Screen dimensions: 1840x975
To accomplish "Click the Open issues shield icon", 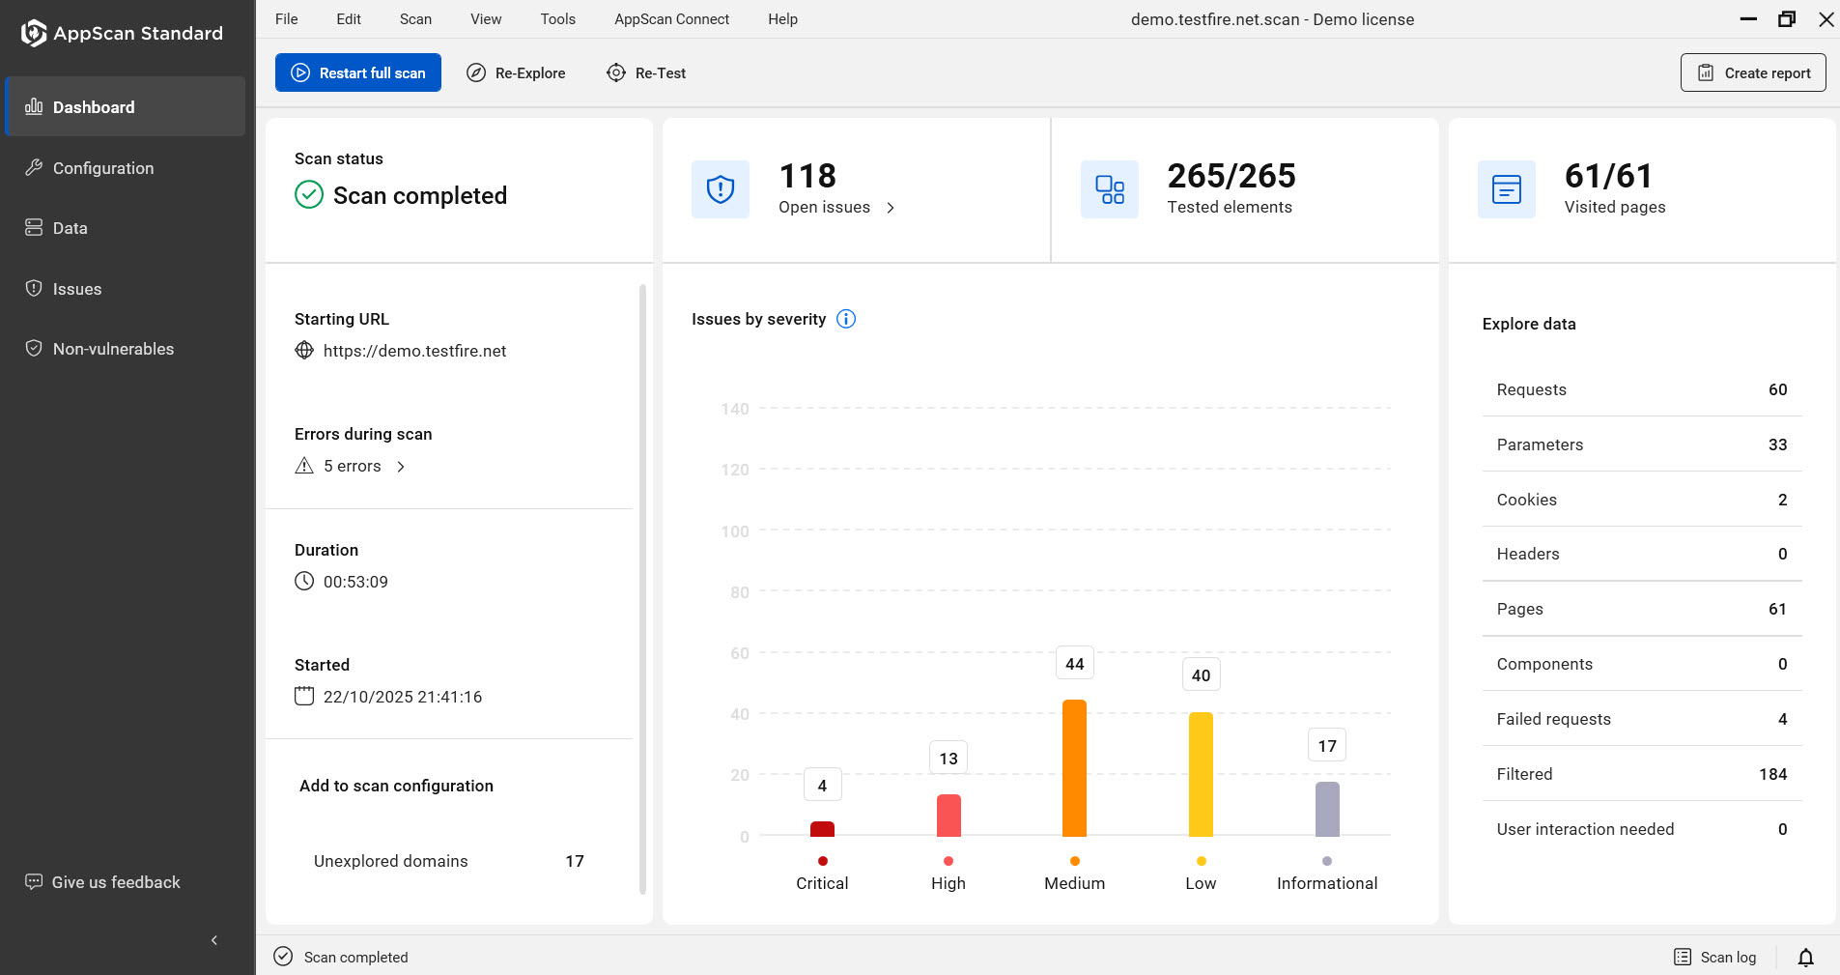I will tap(721, 189).
